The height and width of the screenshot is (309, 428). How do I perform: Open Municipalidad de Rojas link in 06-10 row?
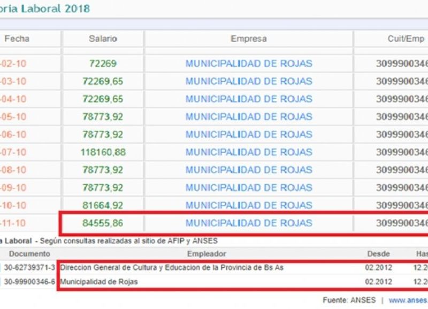tap(249, 134)
